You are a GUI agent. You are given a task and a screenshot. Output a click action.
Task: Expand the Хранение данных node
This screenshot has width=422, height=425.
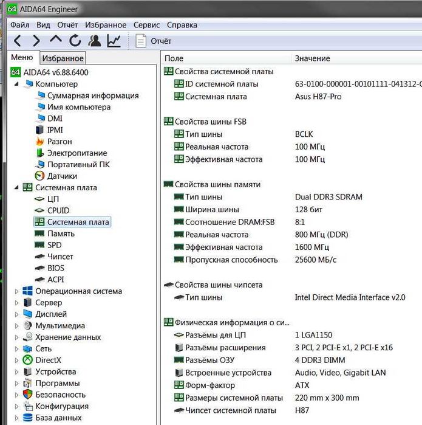click(16, 337)
